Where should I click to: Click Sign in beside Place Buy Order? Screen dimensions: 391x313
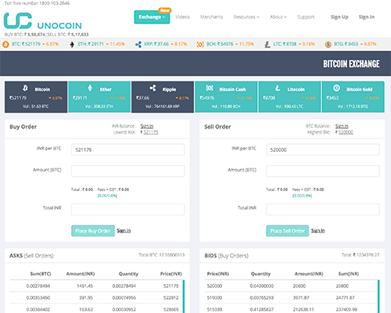tap(124, 231)
